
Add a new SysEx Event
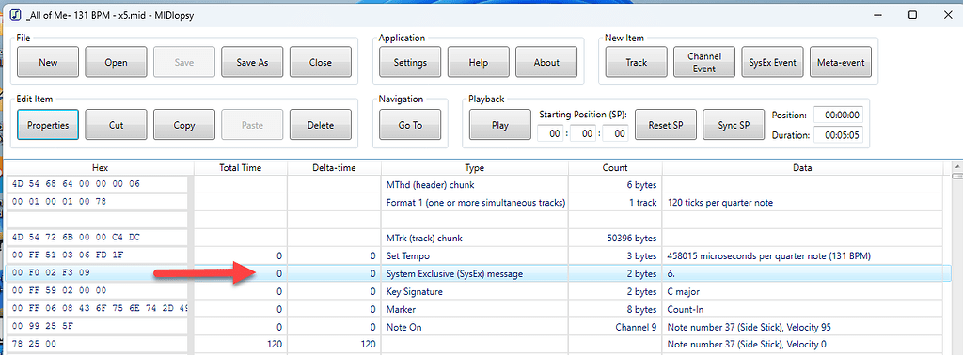(x=773, y=62)
